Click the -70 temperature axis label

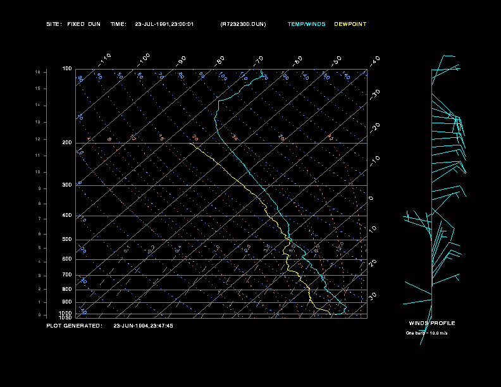pyautogui.click(x=258, y=61)
